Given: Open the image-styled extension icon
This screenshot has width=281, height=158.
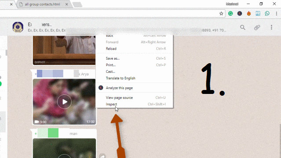Looking at the screenshot, I should tap(258, 14).
